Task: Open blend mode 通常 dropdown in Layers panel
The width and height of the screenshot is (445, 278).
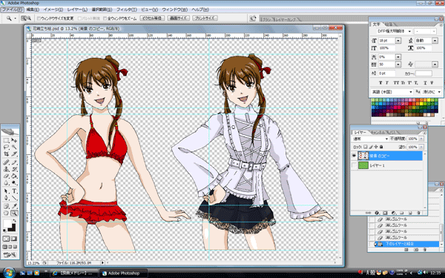Action: [370, 139]
